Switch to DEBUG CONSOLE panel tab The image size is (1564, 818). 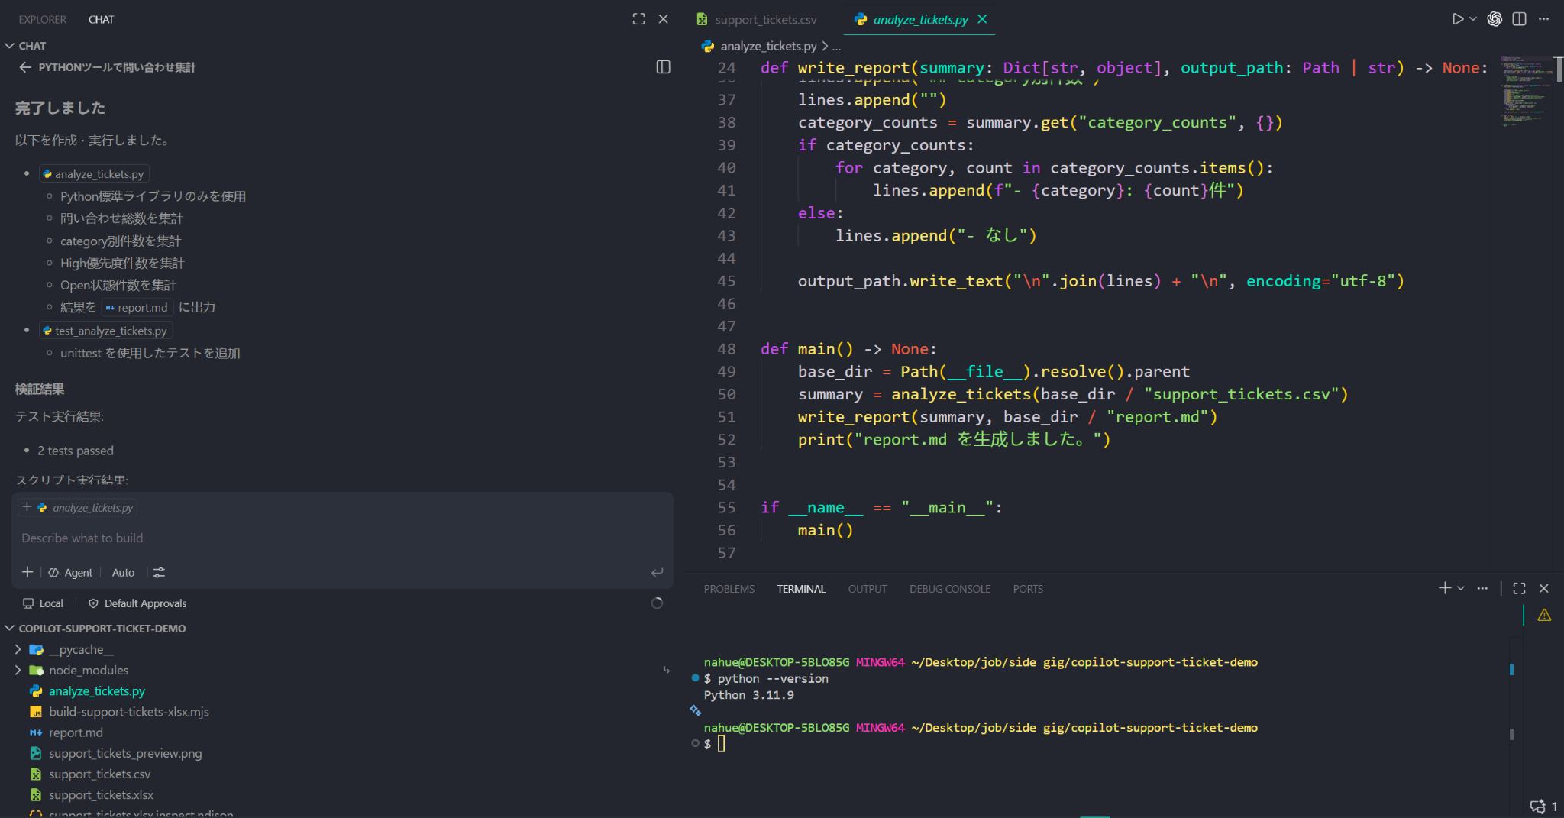point(949,589)
